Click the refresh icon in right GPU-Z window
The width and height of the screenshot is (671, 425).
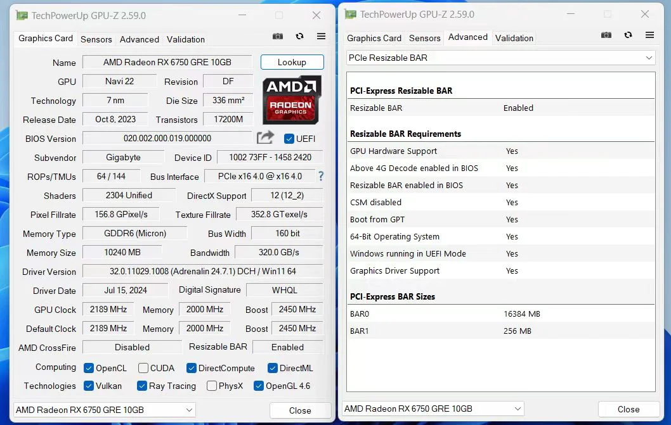629,35
